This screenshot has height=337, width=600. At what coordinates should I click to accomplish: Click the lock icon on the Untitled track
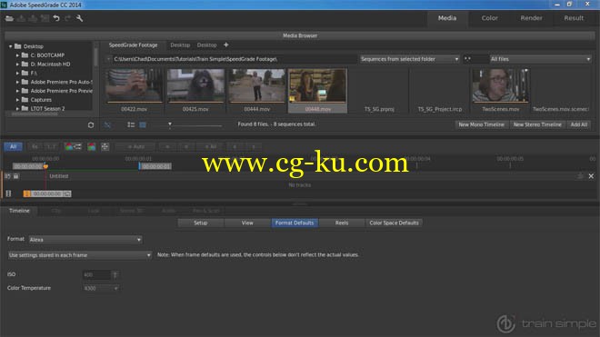(x=16, y=176)
